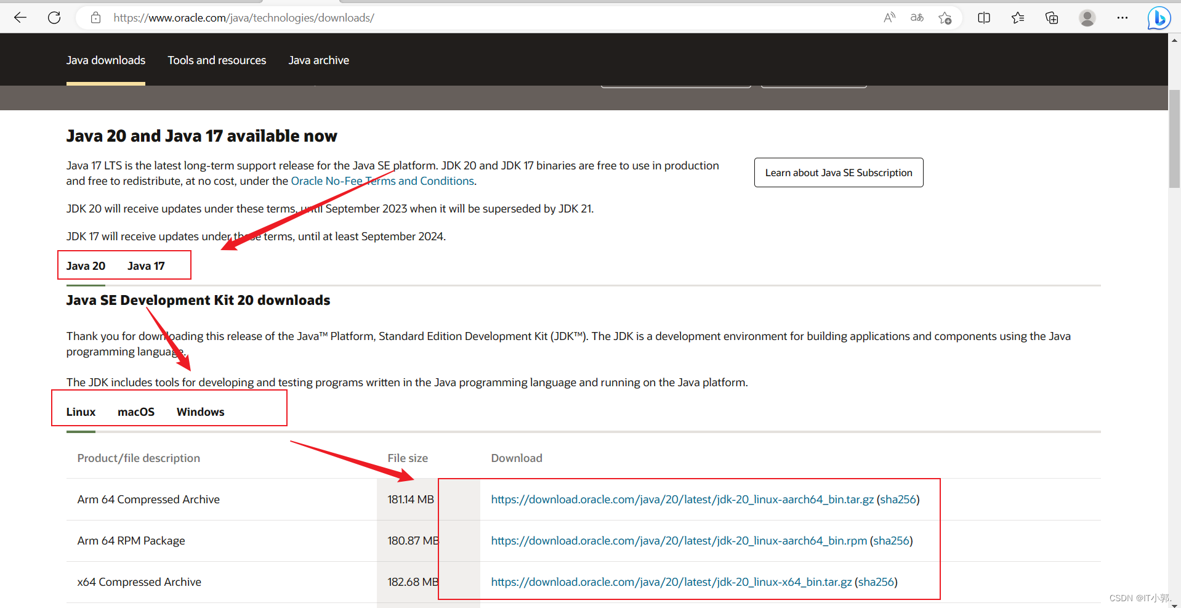Click the 'Product/file description' column header

(x=139, y=458)
